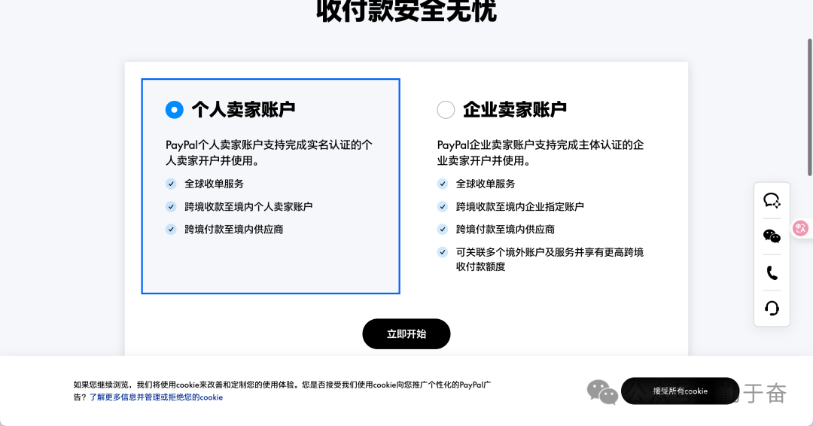Open the 了解更多信息并管理或拒绝您的cookie link
813x426 pixels.
156,397
